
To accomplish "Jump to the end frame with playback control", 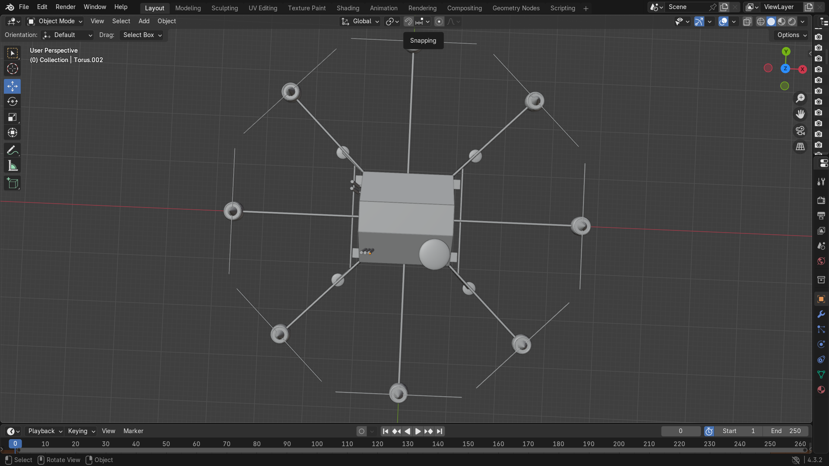I will [x=439, y=431].
